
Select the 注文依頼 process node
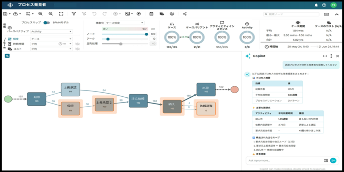tap(138, 101)
